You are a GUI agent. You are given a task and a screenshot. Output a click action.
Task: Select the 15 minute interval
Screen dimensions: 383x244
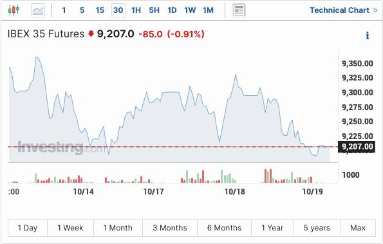pos(100,10)
